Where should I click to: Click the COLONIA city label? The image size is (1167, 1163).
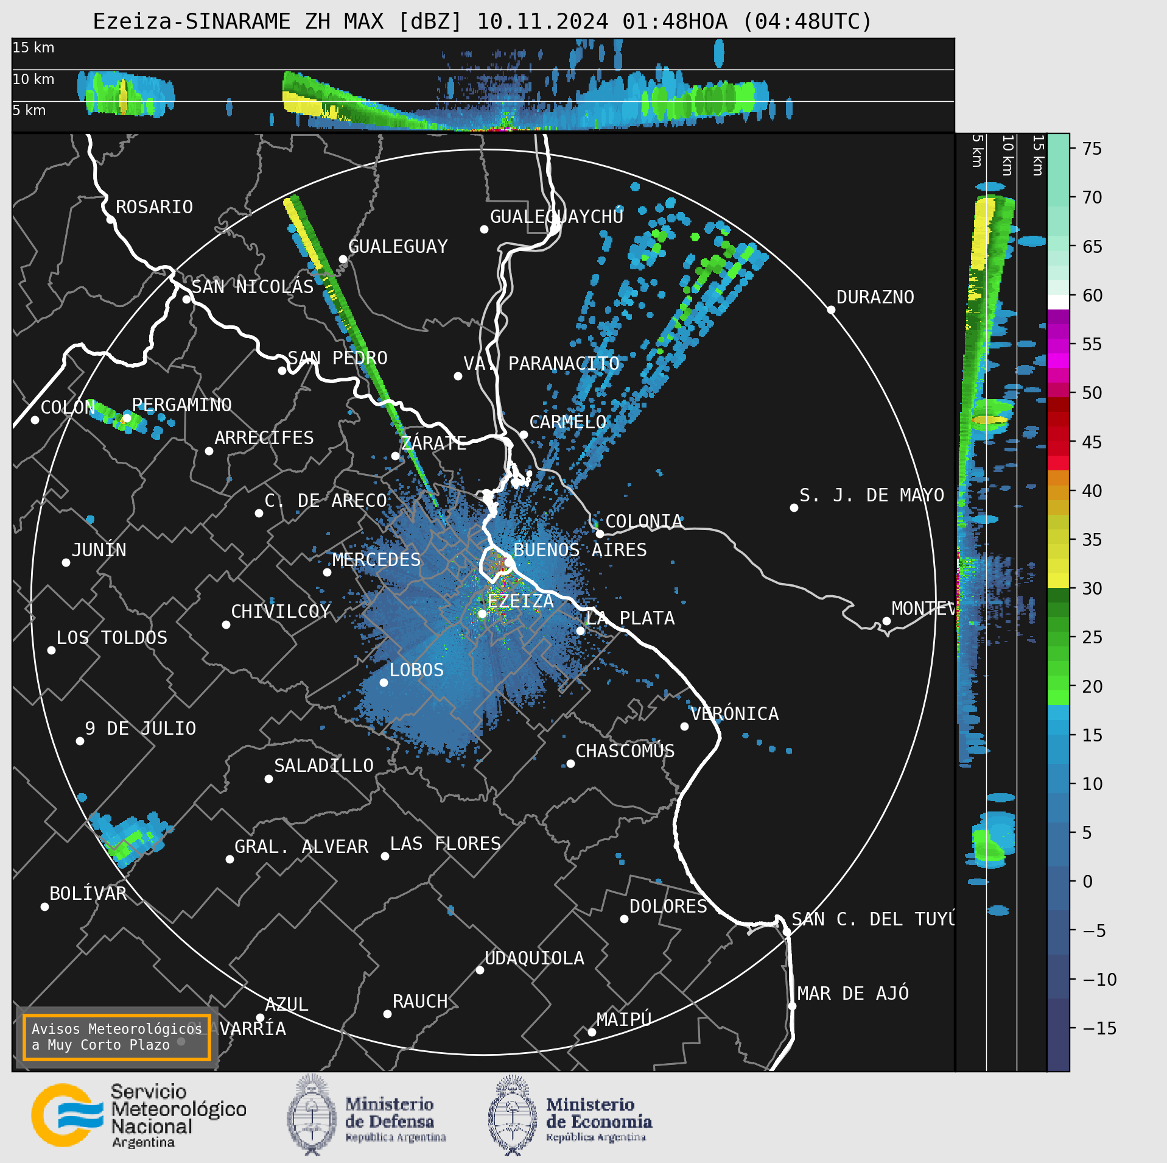[643, 521]
